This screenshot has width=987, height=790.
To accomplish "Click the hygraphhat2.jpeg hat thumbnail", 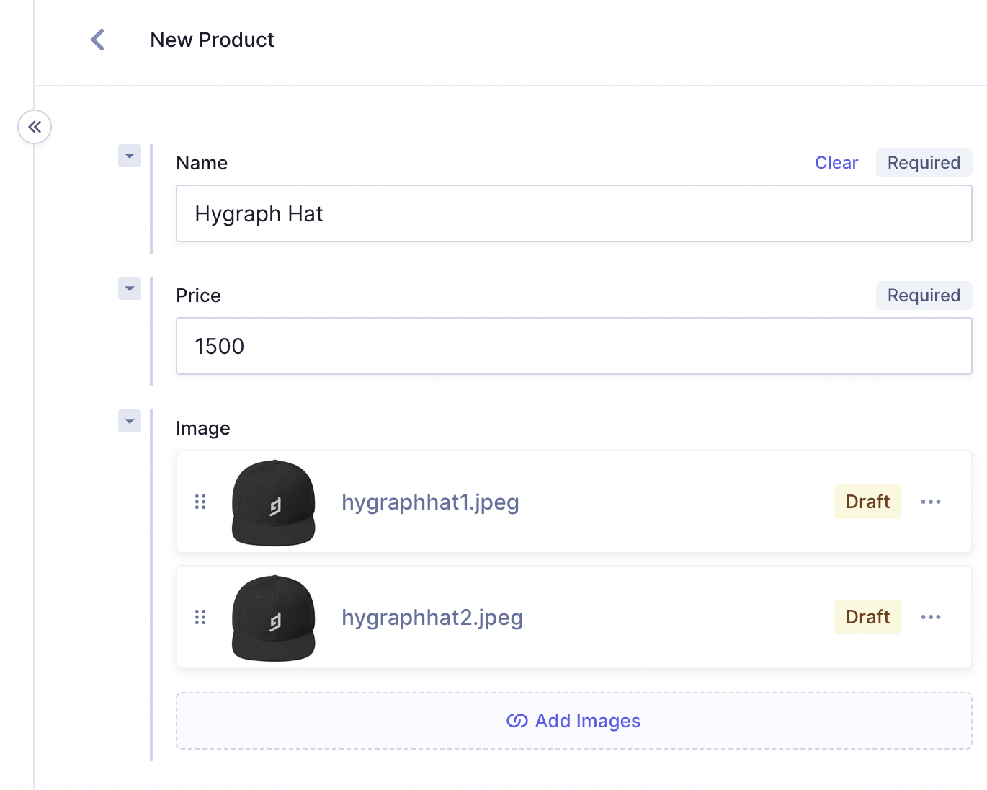I will pos(273,618).
